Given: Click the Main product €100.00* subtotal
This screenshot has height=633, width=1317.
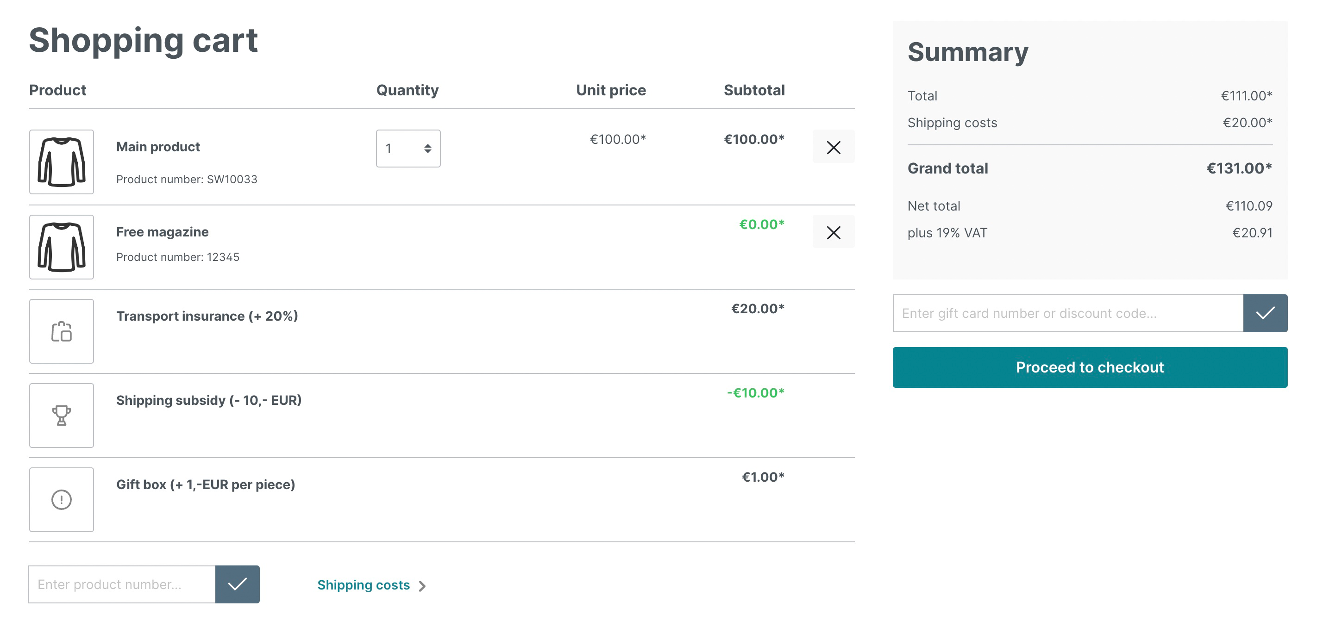Looking at the screenshot, I should [754, 139].
